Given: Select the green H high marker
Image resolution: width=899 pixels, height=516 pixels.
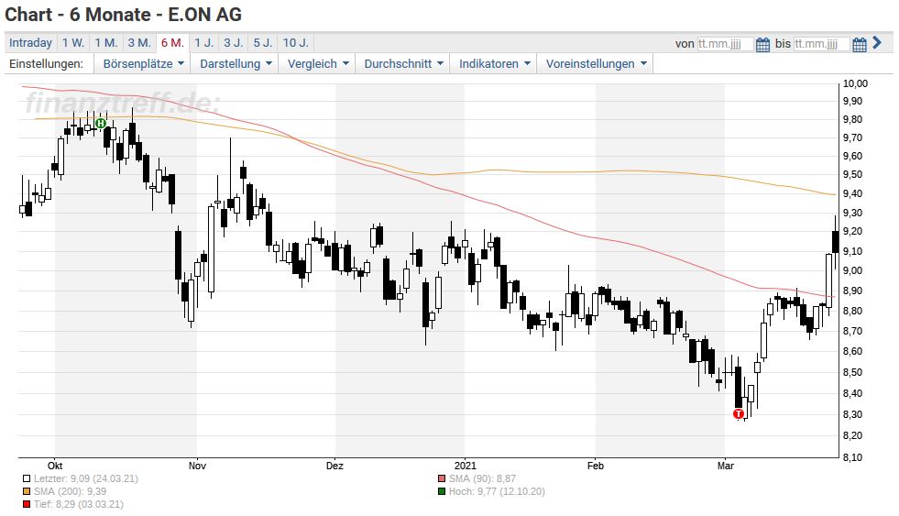Looking at the screenshot, I should click(x=101, y=123).
